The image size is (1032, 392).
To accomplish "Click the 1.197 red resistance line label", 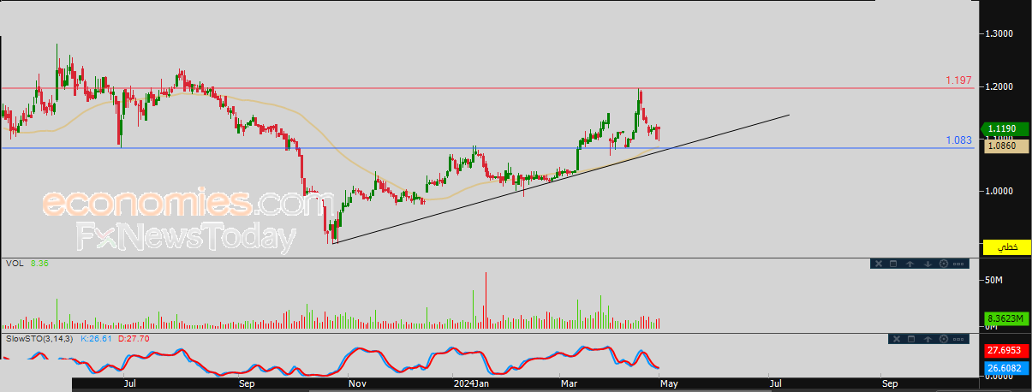I will (x=958, y=80).
